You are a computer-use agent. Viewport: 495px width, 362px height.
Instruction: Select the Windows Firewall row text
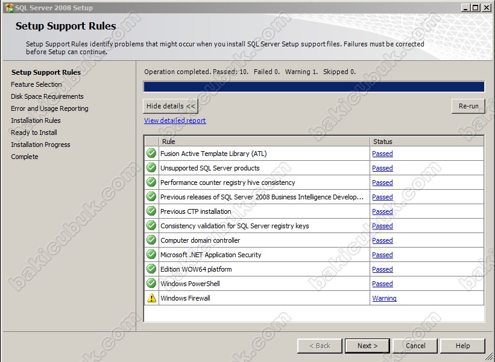(x=185, y=298)
